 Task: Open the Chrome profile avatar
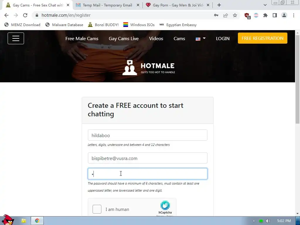pos(284,15)
